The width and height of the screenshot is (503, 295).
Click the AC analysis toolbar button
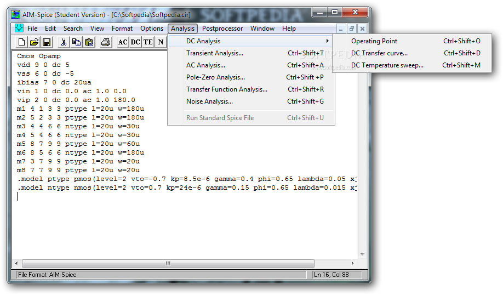pyautogui.click(x=123, y=42)
